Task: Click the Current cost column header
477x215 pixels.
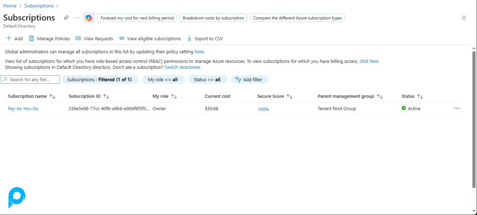Action: tap(218, 96)
